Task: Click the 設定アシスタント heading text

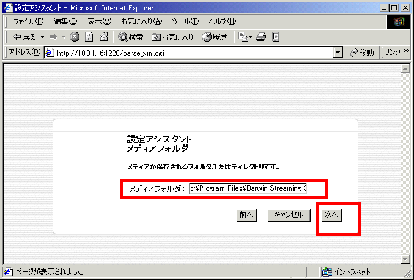Action: pyautogui.click(x=159, y=139)
